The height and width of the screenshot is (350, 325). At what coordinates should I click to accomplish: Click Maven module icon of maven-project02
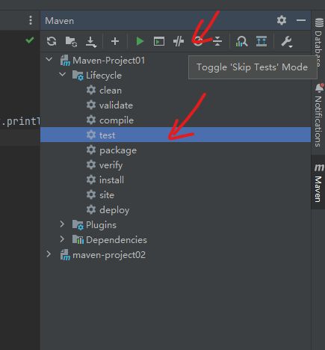click(65, 255)
